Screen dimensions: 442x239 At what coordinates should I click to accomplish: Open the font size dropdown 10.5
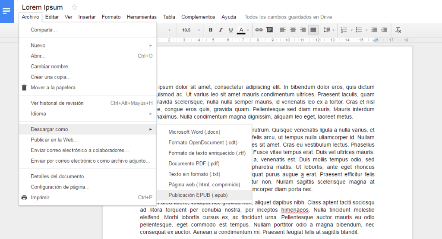pyautogui.click(x=191, y=30)
